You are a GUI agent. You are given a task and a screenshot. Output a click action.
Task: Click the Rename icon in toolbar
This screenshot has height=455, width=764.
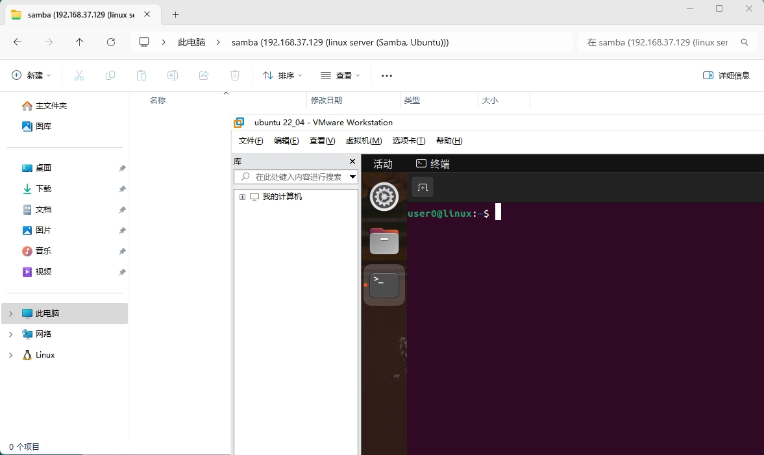coord(173,75)
